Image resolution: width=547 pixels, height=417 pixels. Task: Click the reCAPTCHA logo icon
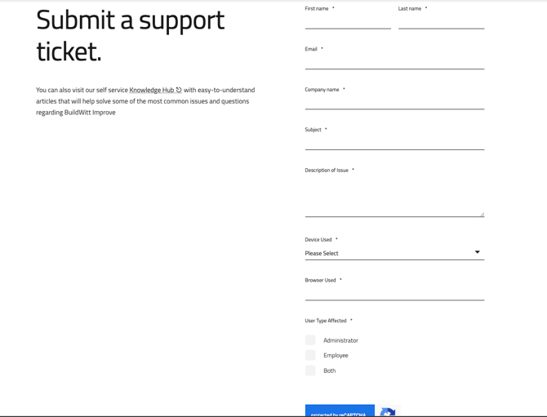(388, 412)
